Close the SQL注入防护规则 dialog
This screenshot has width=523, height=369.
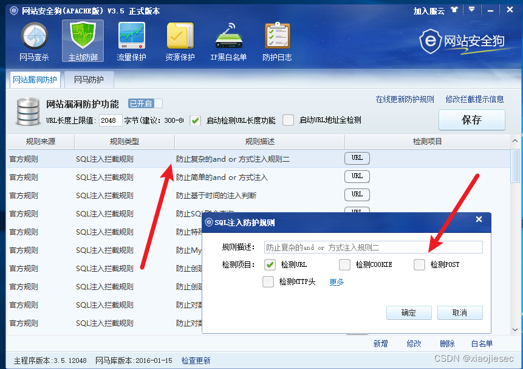pyautogui.click(x=479, y=219)
